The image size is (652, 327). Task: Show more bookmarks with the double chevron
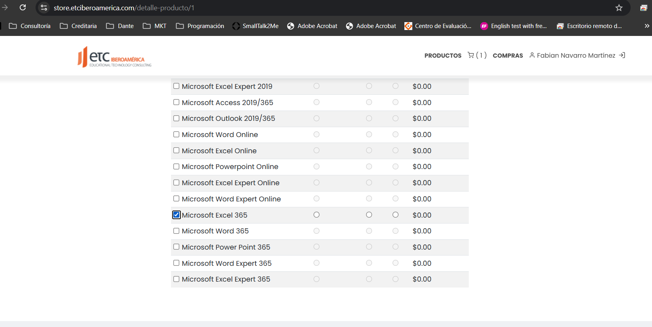(x=647, y=26)
